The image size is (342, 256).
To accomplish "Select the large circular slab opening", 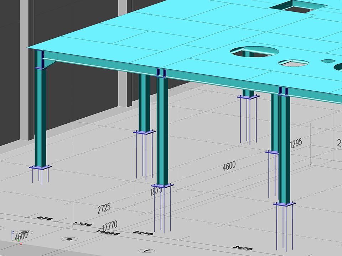I will [255, 52].
